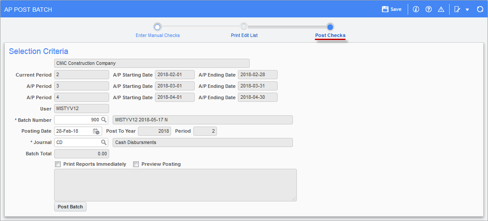488x221 pixels.
Task: Select the Post Checks step
Action: [x=330, y=35]
